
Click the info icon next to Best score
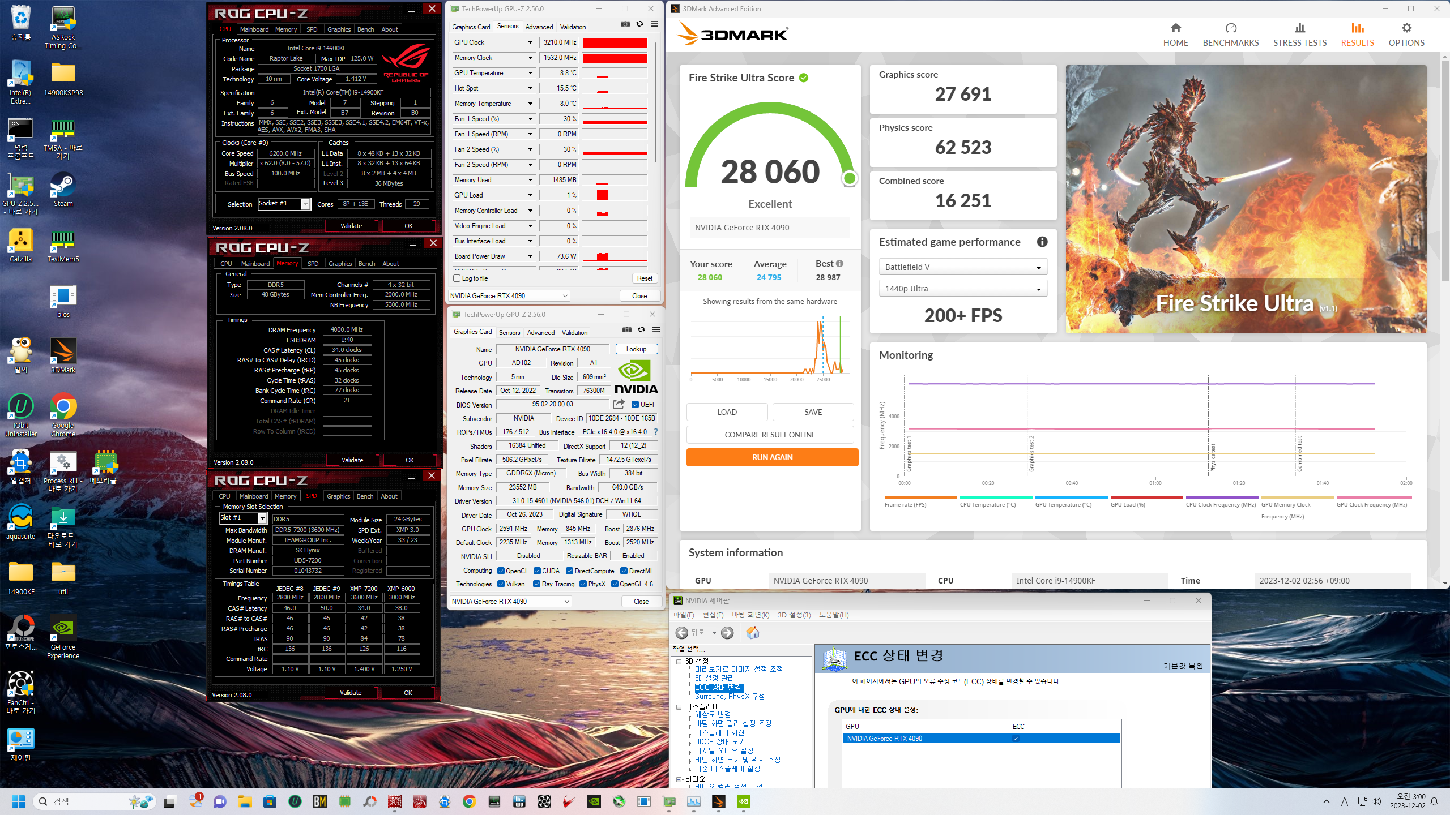tap(840, 263)
